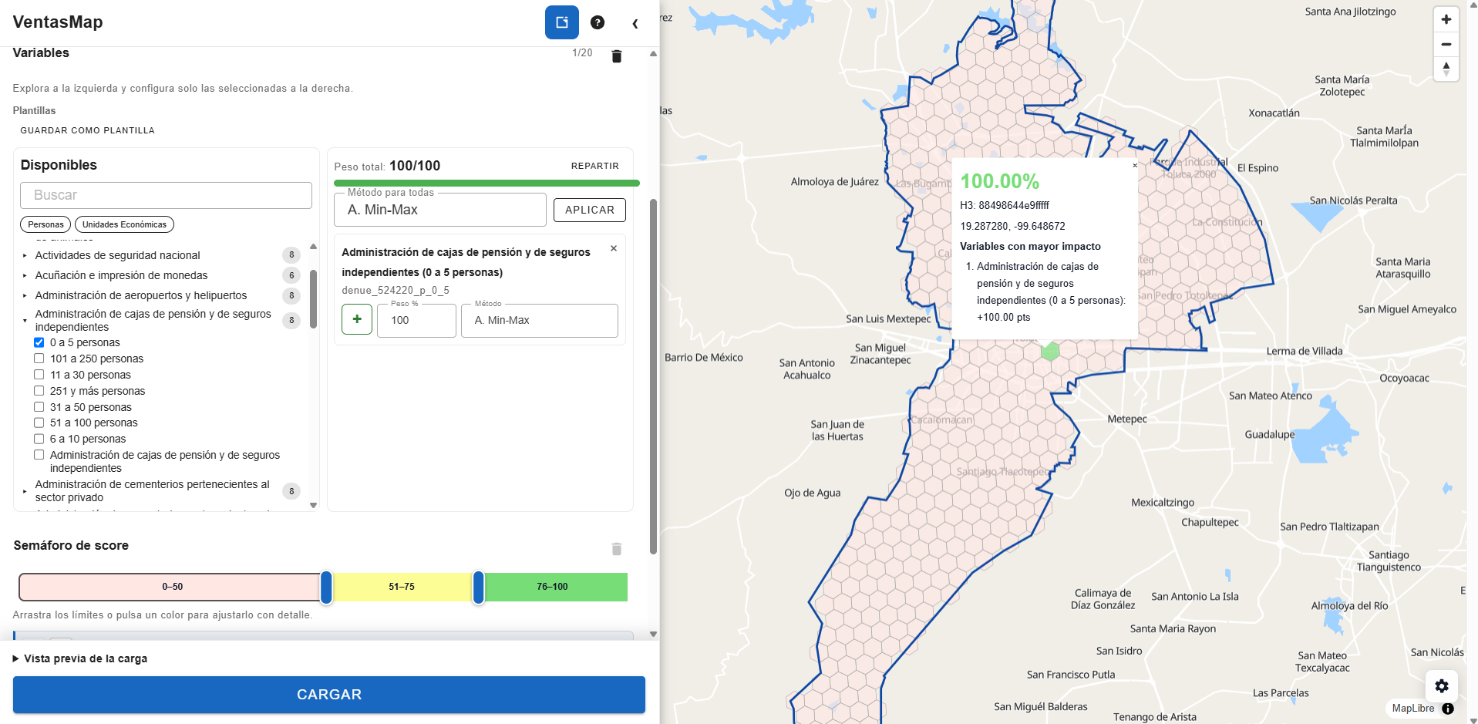This screenshot has width=1478, height=724.
Task: Click the APLICAR button
Action: (x=590, y=210)
